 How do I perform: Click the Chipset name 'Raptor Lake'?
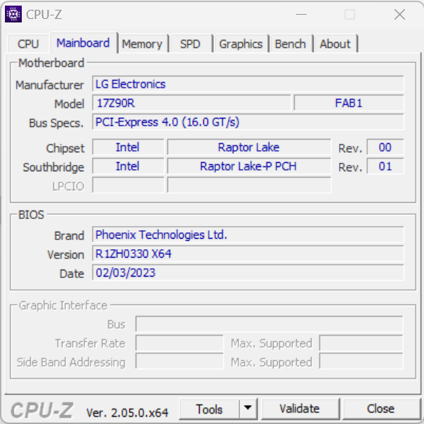[249, 147]
